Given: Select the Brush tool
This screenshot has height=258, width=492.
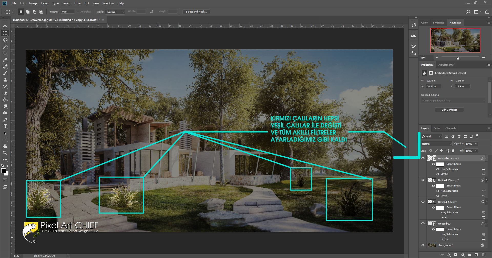Looking at the screenshot, I should click(x=5, y=73).
